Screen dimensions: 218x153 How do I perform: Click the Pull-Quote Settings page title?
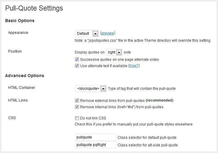tap(34, 8)
